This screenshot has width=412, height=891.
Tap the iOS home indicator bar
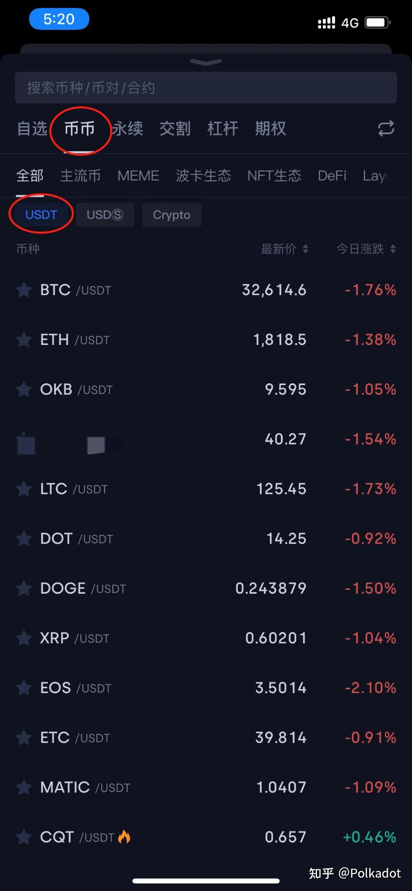(206, 881)
